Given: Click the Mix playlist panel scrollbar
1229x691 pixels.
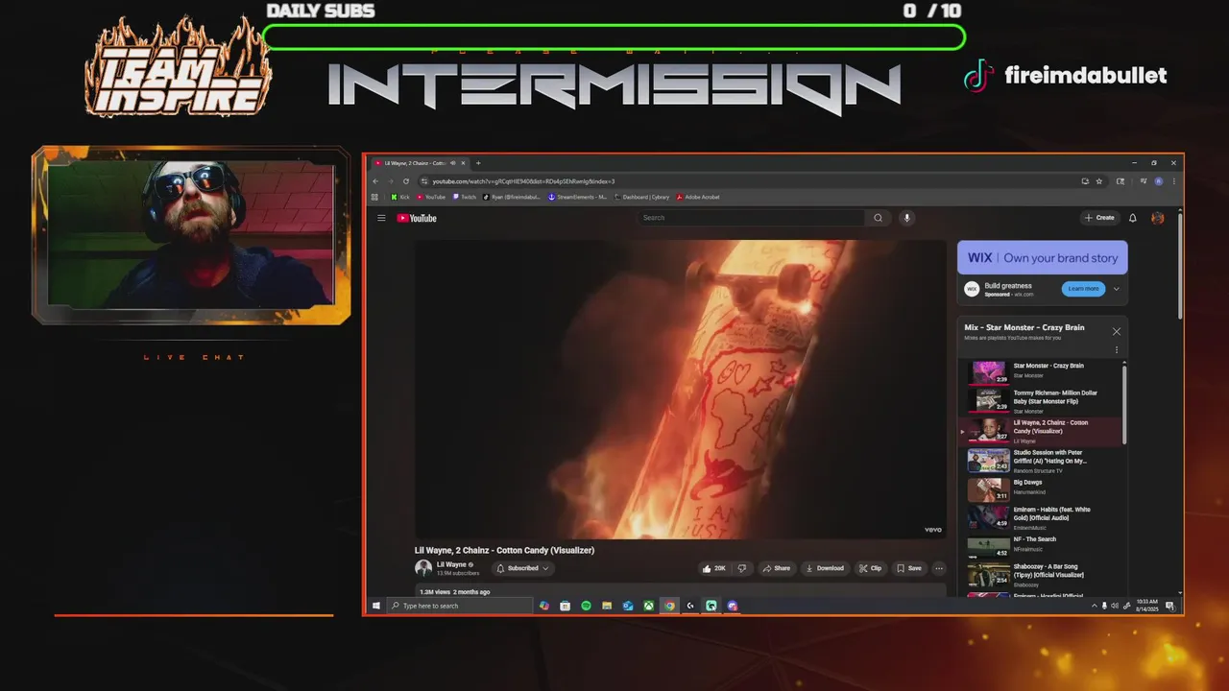Looking at the screenshot, I should tap(1124, 403).
